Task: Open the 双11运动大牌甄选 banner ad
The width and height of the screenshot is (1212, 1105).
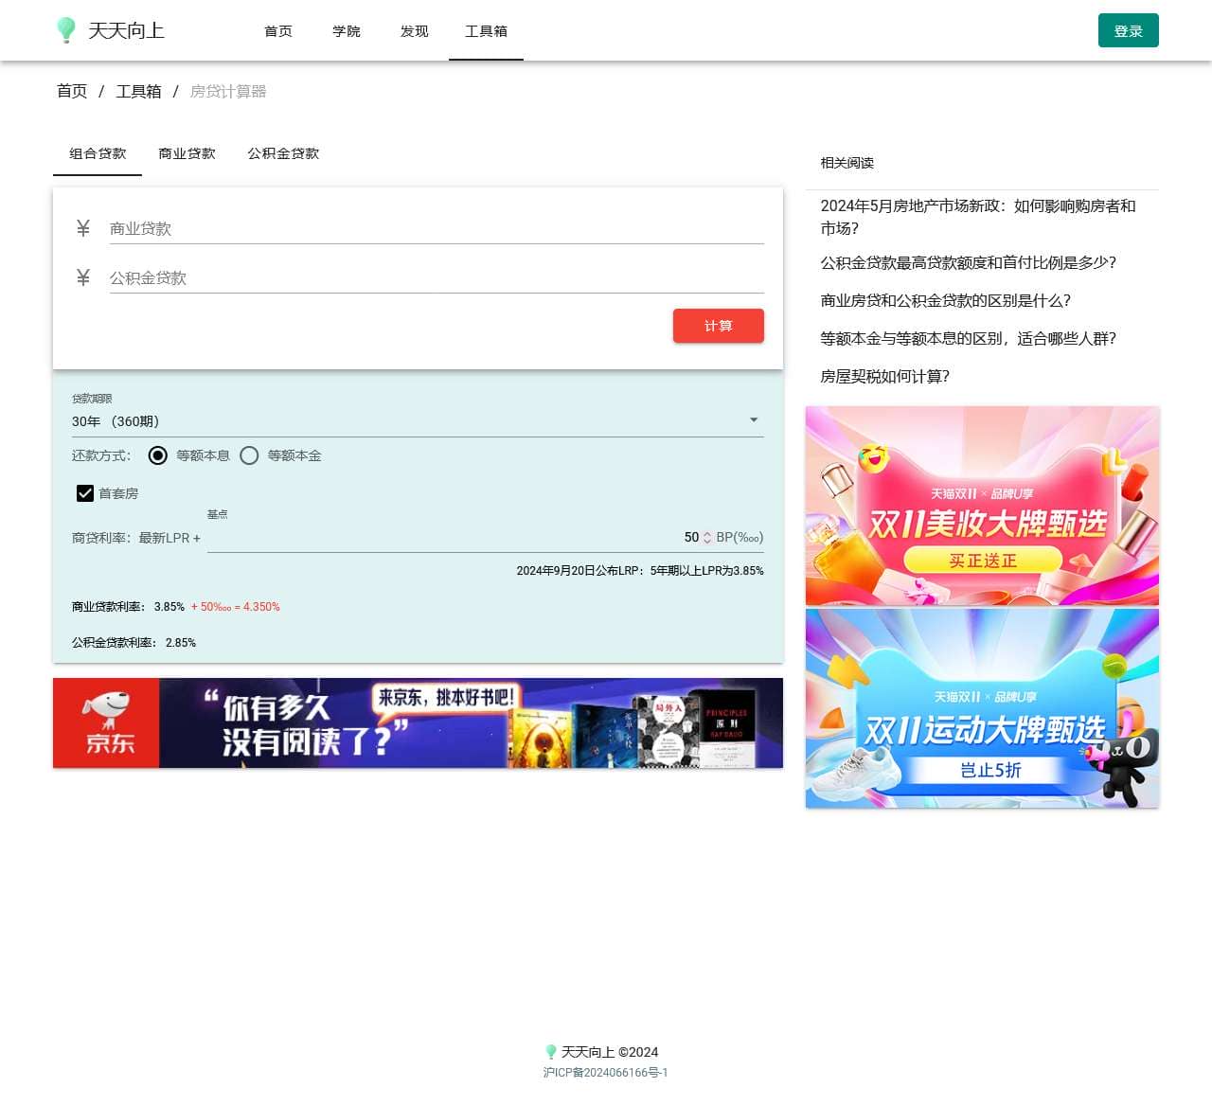Action: click(x=982, y=708)
